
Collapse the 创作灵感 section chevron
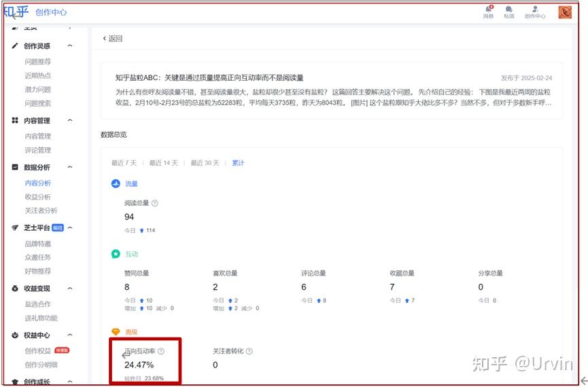coord(70,45)
